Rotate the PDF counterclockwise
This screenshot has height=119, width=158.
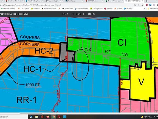94,14
